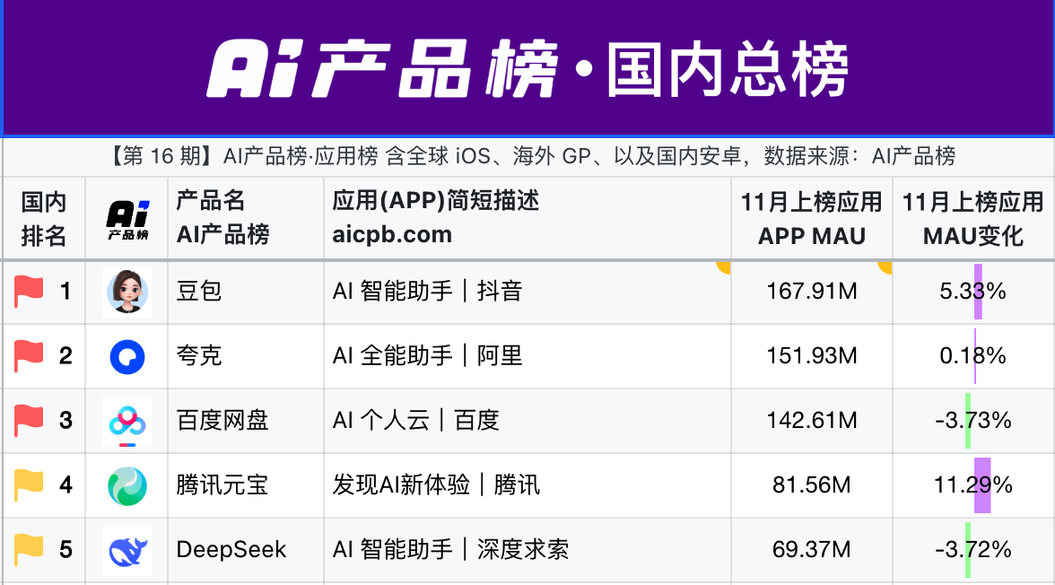Screen dimensions: 1055x585
Task: Click the AI产品榜 logo in the header column
Action: pos(126,217)
